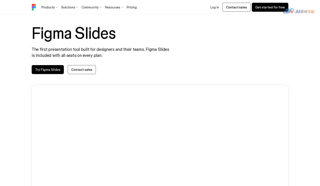
Task: Click the Get started for free button
Action: 270,7
